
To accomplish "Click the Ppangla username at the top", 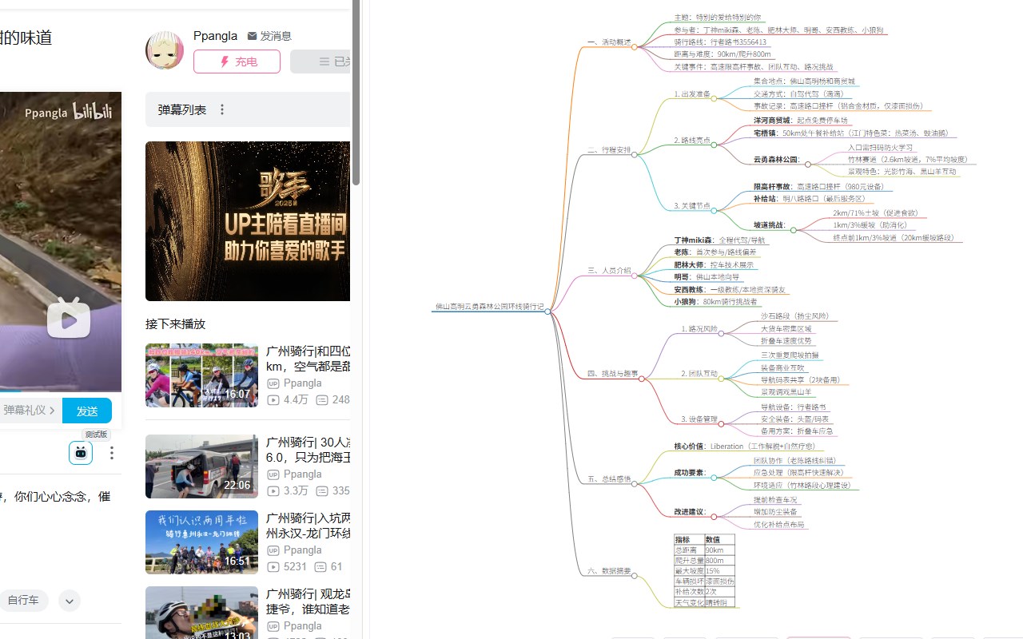I will 215,36.
